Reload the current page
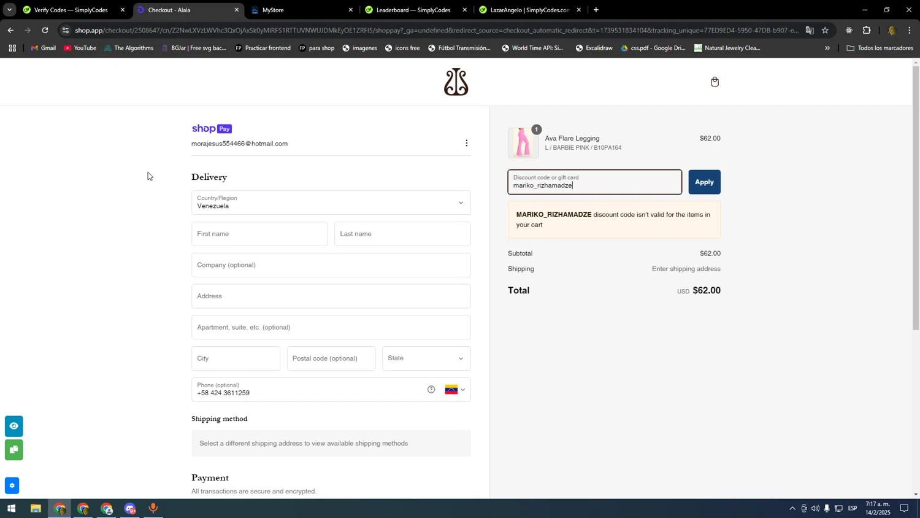Screen dimensions: 920x518 [45, 30]
